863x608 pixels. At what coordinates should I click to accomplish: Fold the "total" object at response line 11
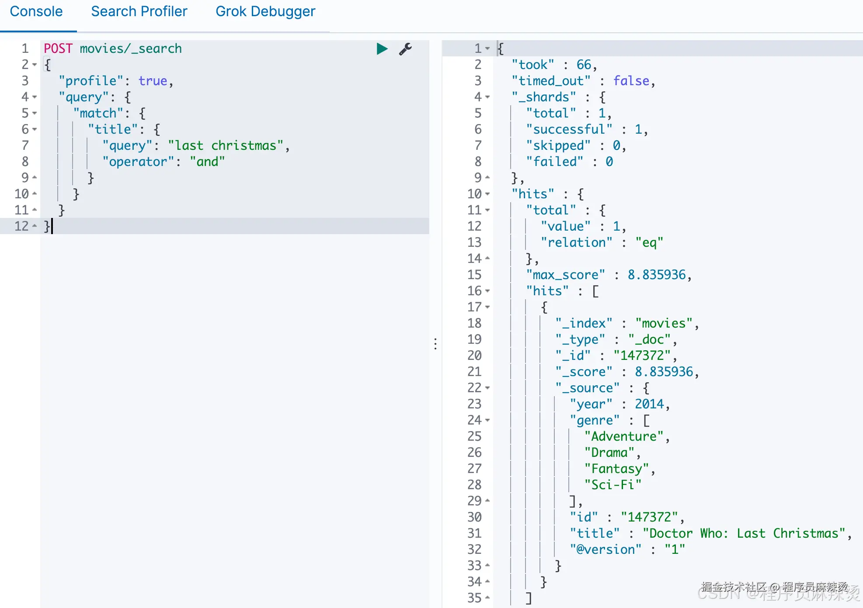point(487,210)
